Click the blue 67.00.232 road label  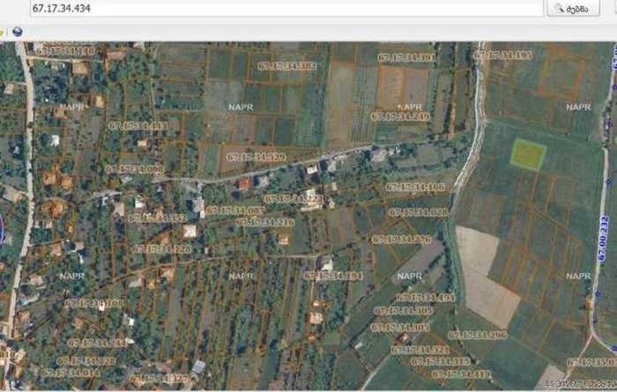point(604,238)
